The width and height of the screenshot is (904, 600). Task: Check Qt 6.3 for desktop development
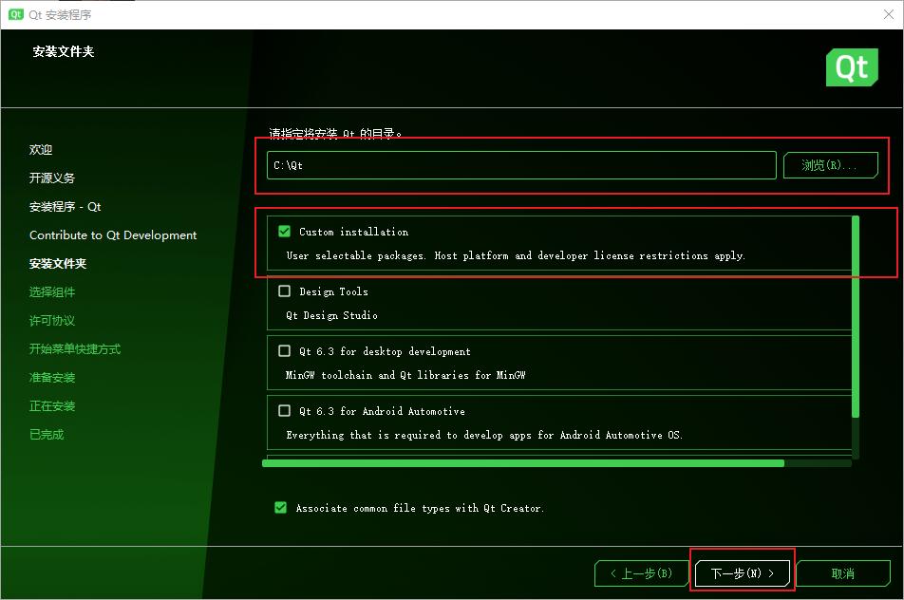tap(284, 351)
